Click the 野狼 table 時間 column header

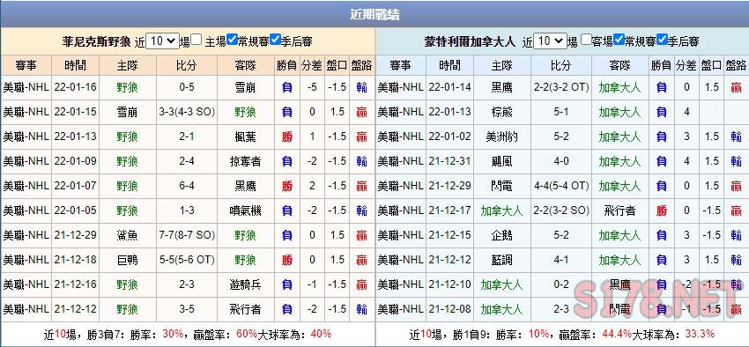coord(76,65)
